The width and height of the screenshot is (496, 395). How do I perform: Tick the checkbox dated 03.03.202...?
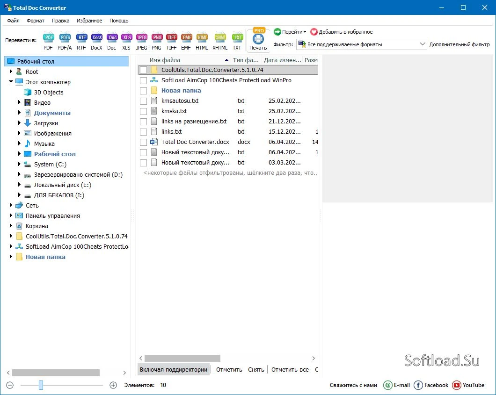143,163
